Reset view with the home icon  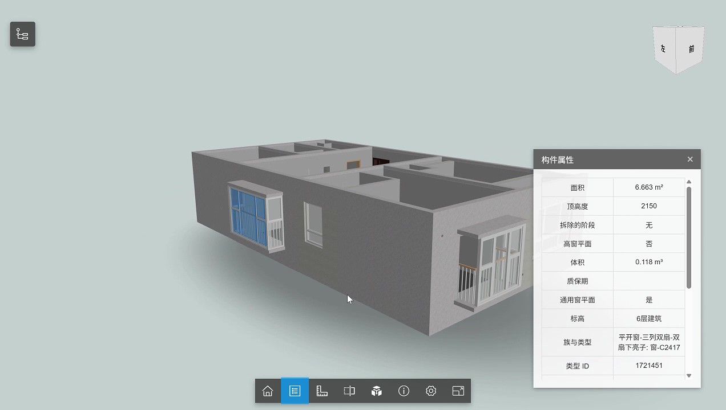pyautogui.click(x=268, y=391)
